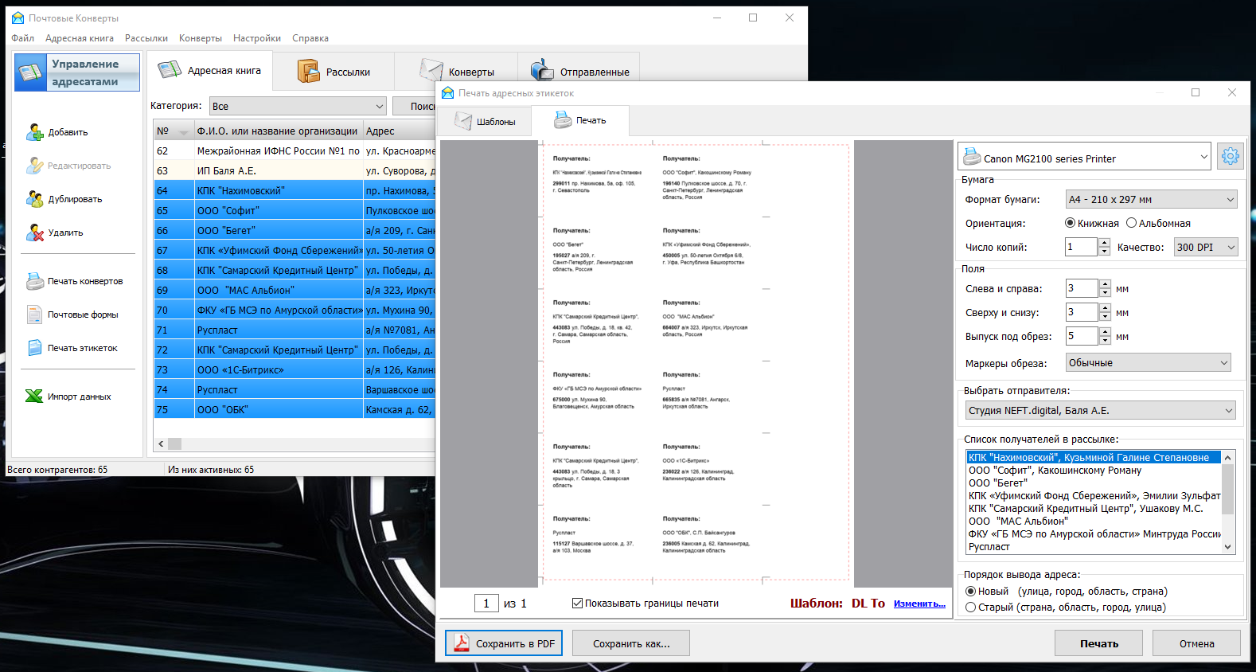Viewport: 1256px width, 672px height.
Task: Increase the Число копий stepper value
Action: [x=1104, y=243]
